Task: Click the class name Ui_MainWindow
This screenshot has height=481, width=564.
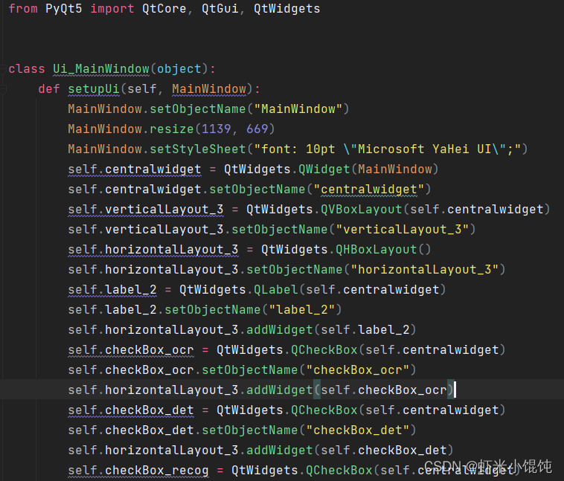Action: [101, 68]
